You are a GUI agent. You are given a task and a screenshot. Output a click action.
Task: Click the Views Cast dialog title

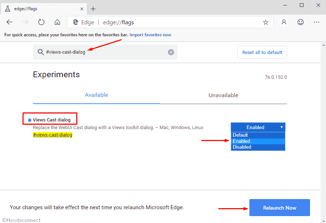click(52, 120)
